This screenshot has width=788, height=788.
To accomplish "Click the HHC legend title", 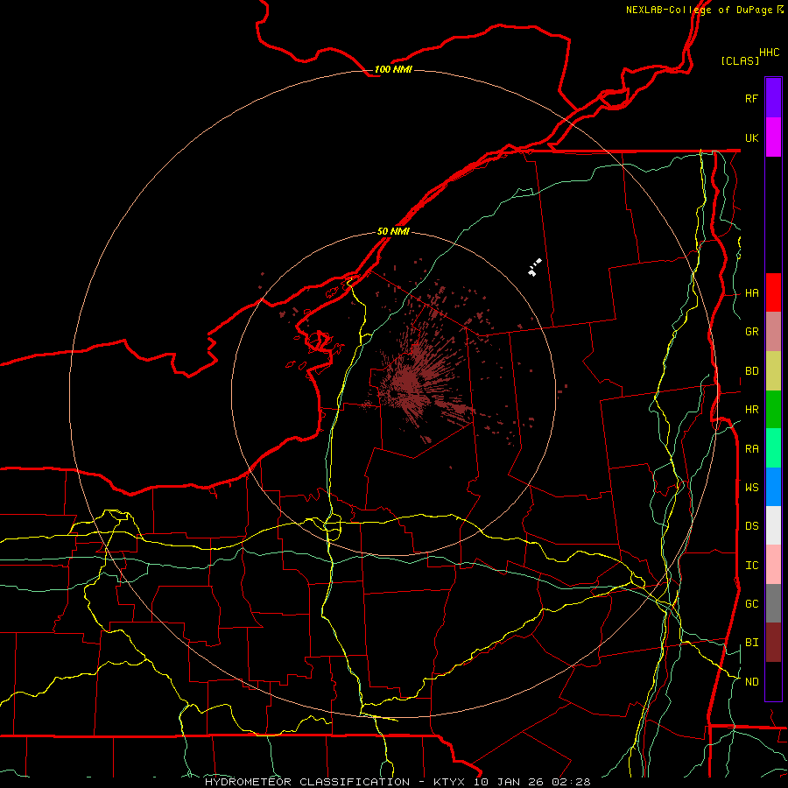I will pyautogui.click(x=770, y=53).
